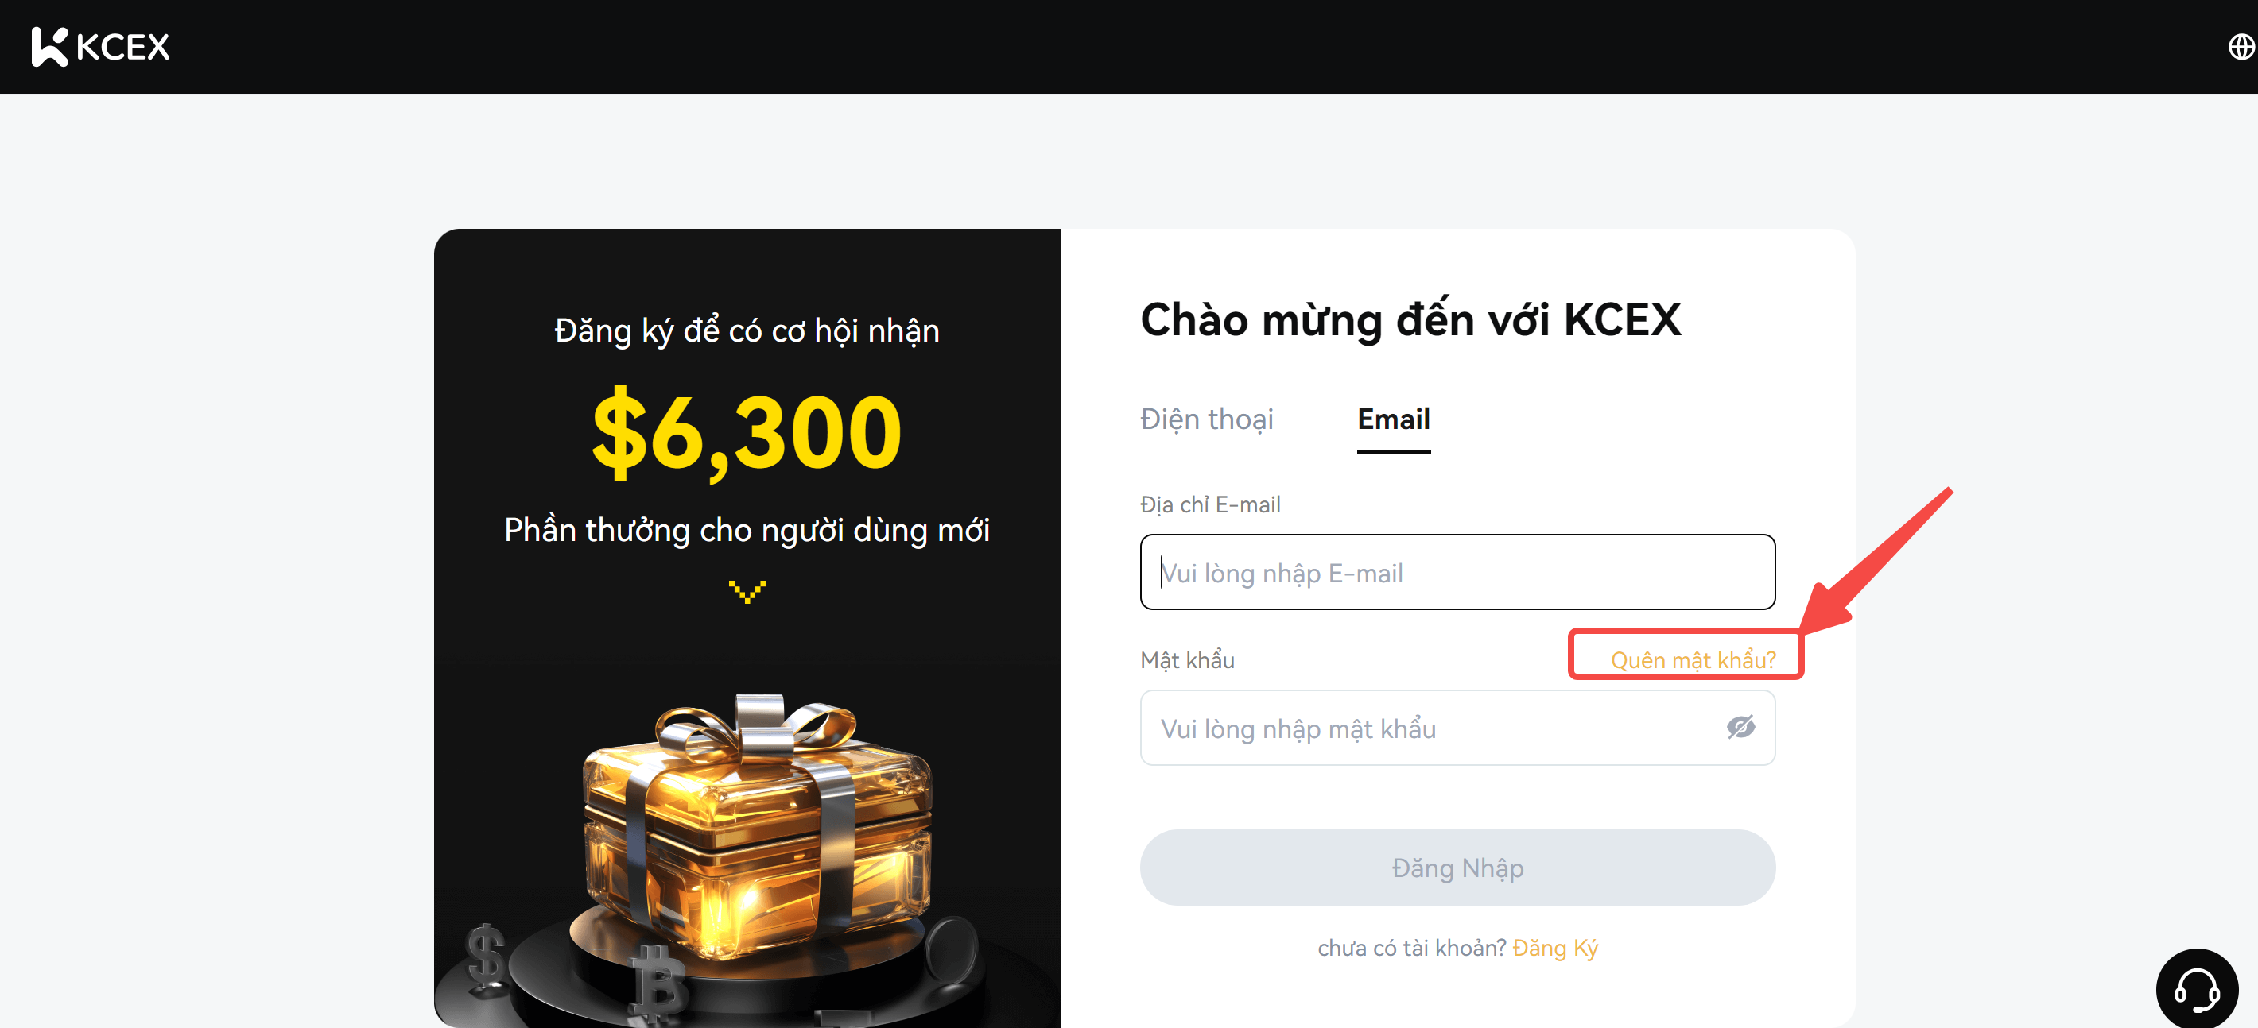Open the headset customer support chat

(x=2196, y=990)
